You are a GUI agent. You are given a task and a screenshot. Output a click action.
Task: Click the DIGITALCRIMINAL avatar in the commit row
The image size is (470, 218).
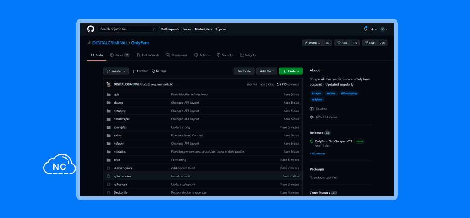pos(109,85)
